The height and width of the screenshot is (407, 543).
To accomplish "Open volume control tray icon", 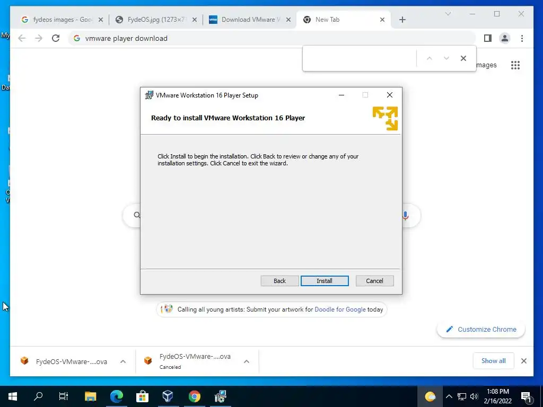I will point(474,396).
